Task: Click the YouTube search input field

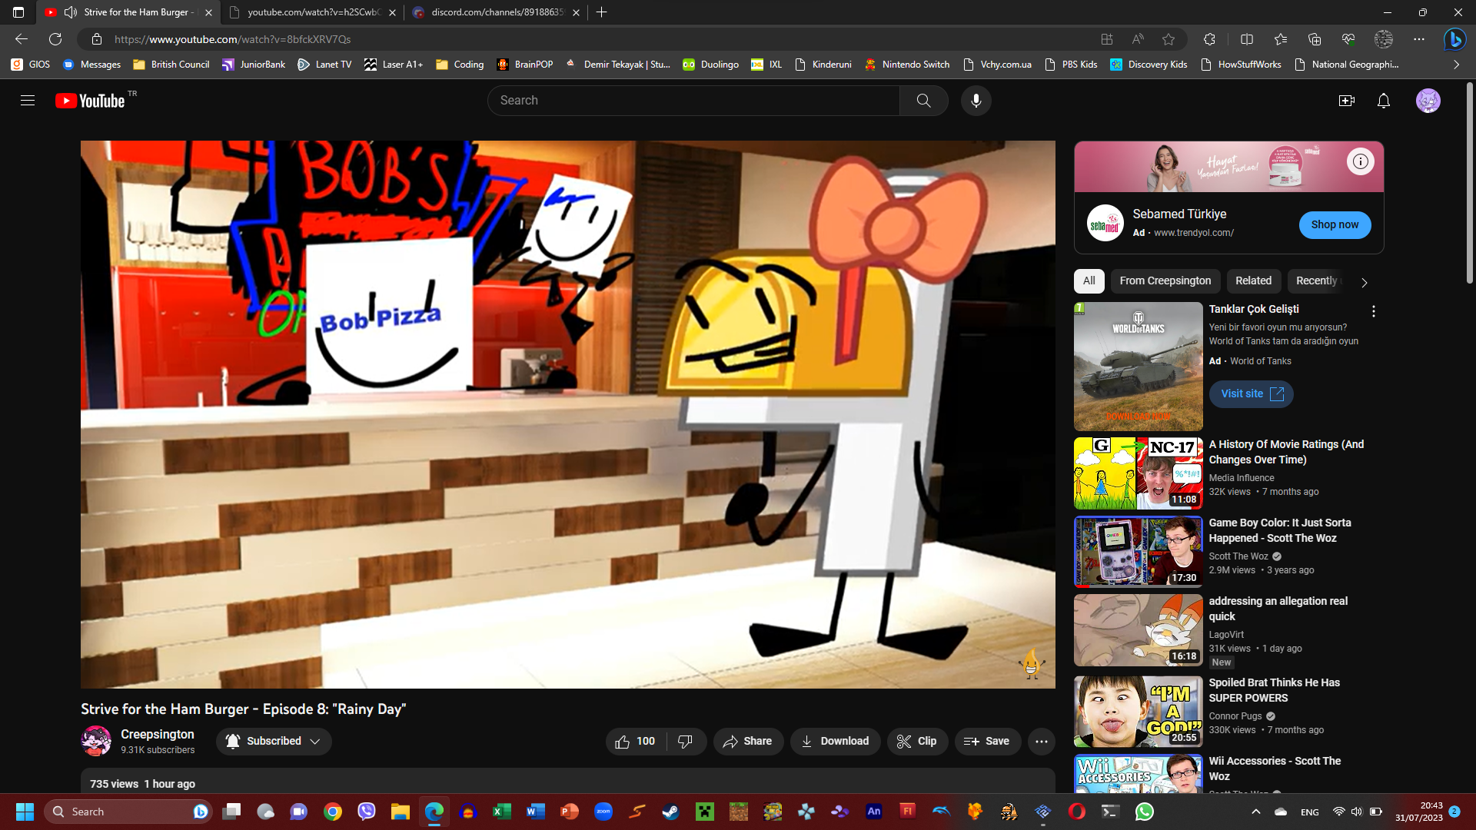Action: pyautogui.click(x=693, y=101)
